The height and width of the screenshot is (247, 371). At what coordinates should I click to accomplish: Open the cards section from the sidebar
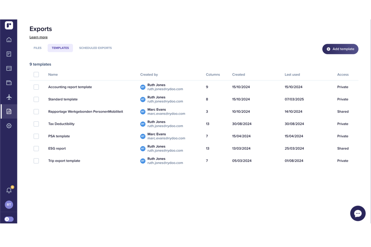[x=9, y=68]
